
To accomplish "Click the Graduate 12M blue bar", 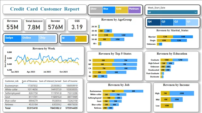I will 180,60.
